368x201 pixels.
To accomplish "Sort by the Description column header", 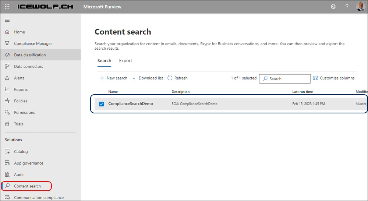I will [x=180, y=92].
